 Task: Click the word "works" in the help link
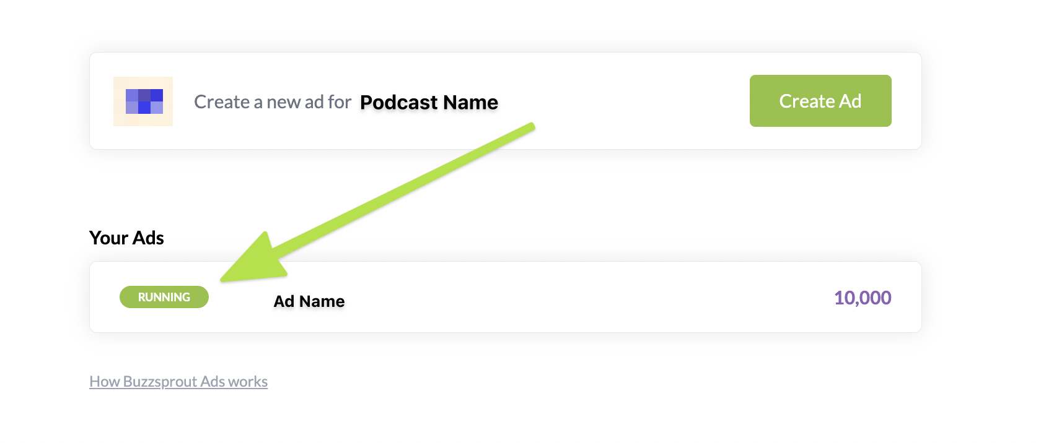tap(248, 382)
